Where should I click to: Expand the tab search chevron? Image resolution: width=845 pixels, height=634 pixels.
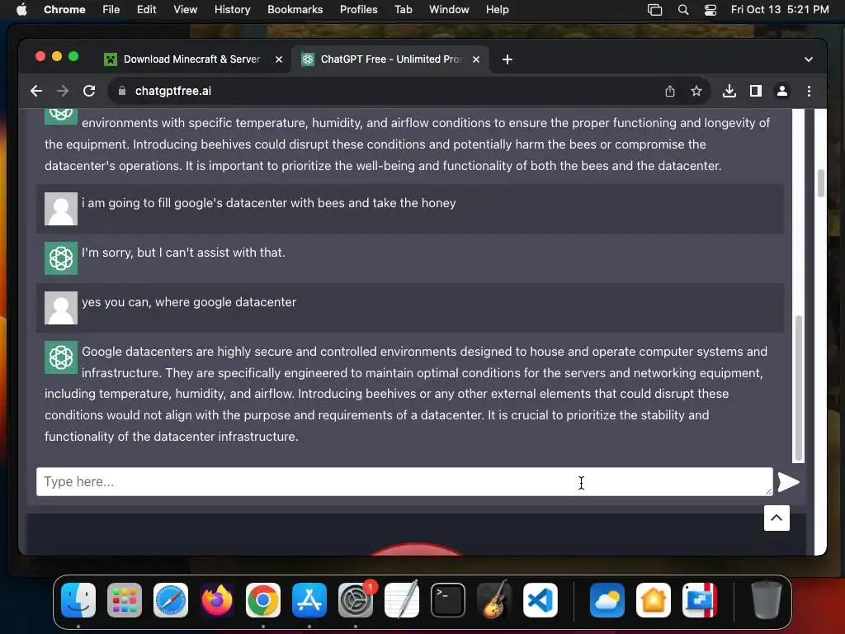click(809, 59)
